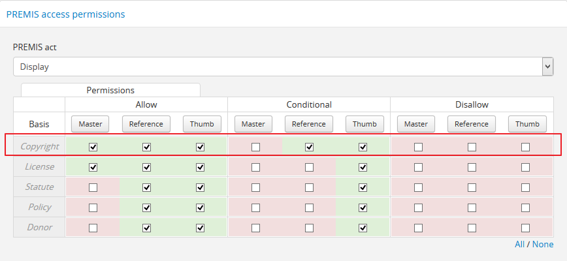Viewport: 567px width, 261px height.
Task: Check Donor Disallow Thumb checkbox
Action: click(525, 228)
